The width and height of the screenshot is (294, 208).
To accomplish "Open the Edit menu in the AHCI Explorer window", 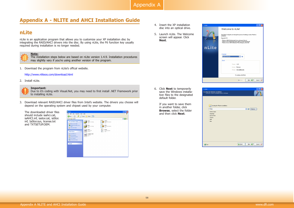I will click(71, 114).
